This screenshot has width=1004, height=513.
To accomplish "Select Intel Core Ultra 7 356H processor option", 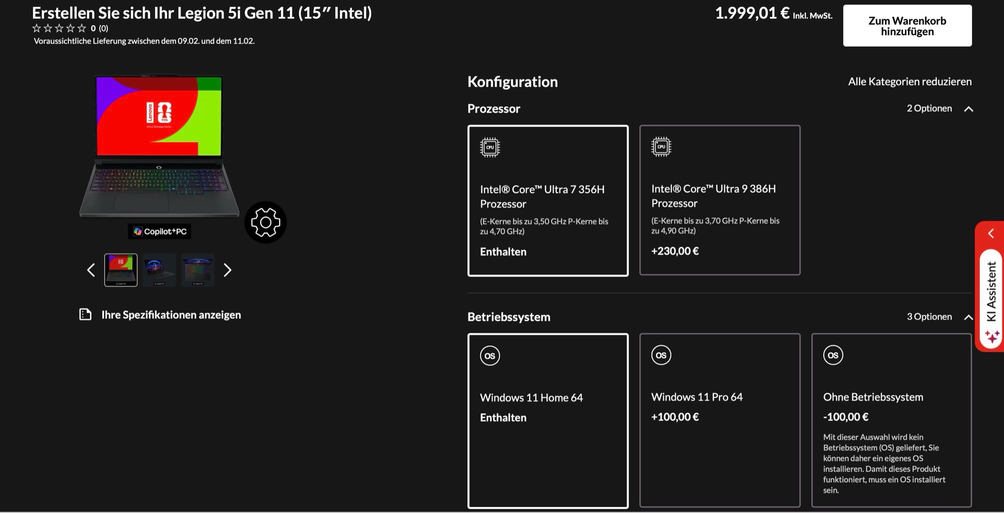I will tap(548, 201).
